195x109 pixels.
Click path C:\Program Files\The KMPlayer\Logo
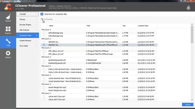[x=99, y=54]
